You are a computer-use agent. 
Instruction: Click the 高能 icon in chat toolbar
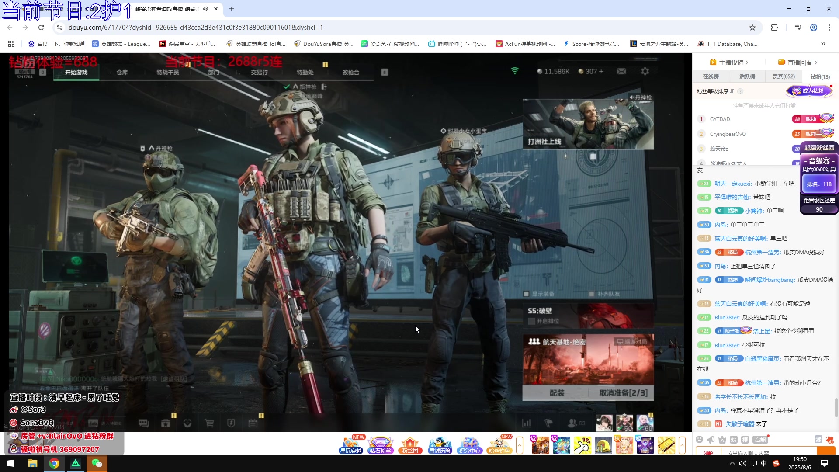tap(760, 440)
